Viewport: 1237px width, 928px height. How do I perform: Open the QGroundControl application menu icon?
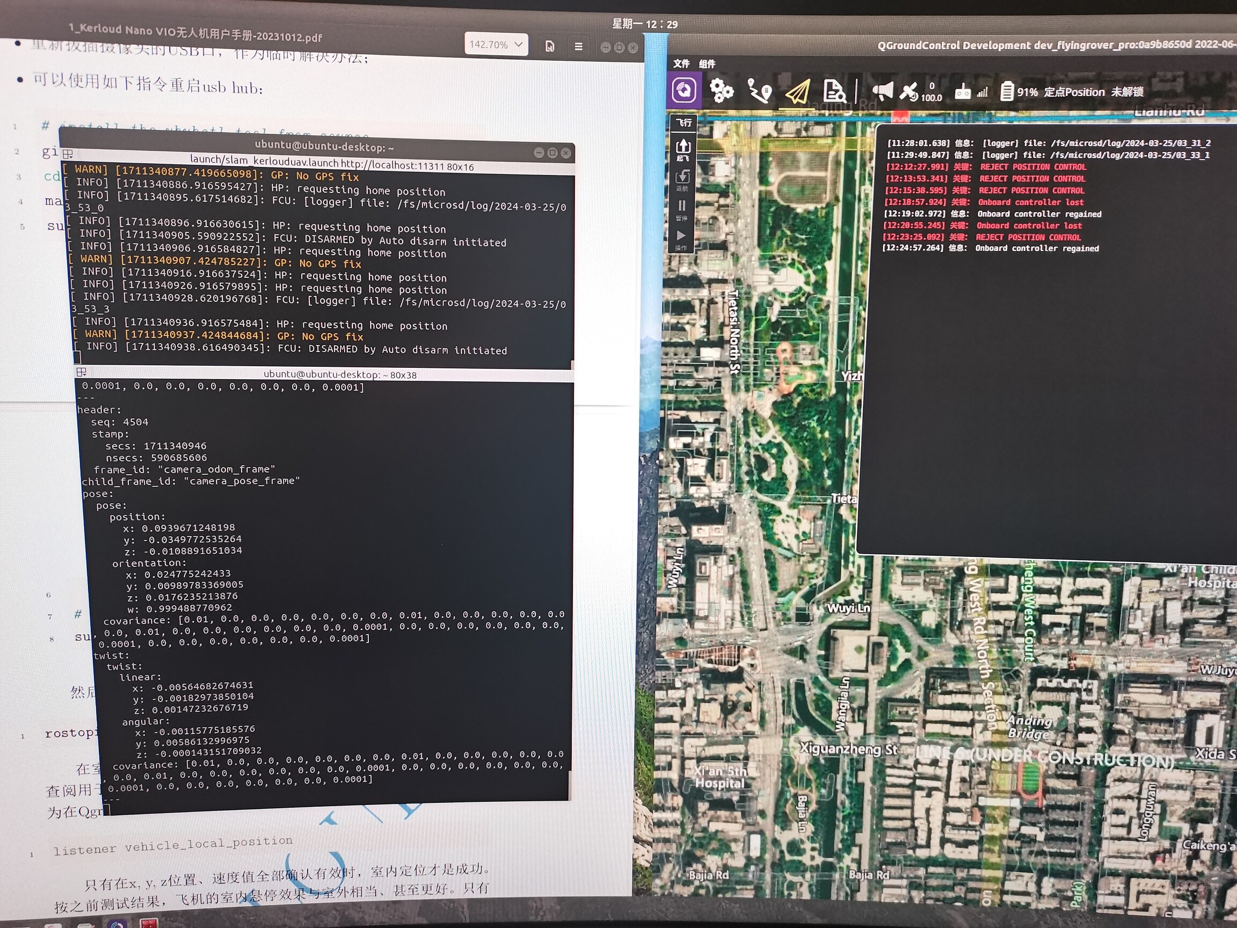[x=684, y=91]
